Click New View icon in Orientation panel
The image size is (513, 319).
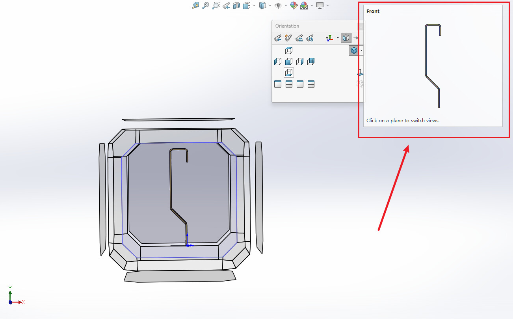288,38
